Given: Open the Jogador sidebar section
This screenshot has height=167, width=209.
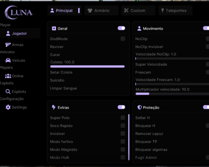Looking at the screenshot, I should [20, 33].
